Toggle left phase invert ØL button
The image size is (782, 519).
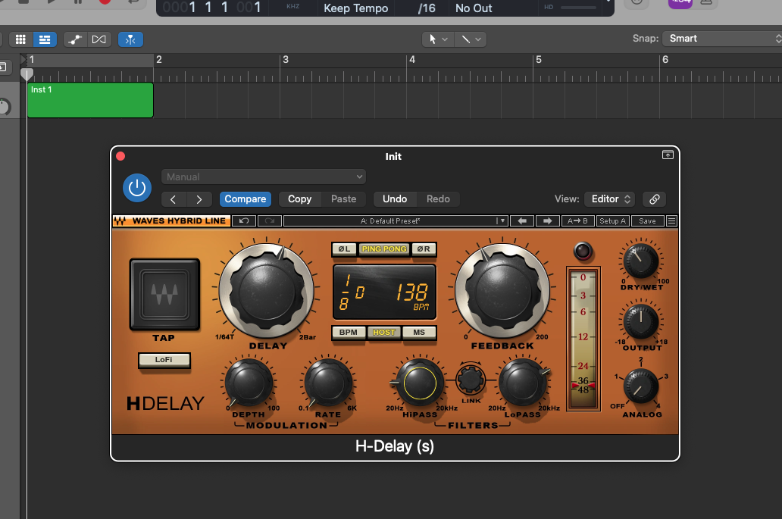345,249
